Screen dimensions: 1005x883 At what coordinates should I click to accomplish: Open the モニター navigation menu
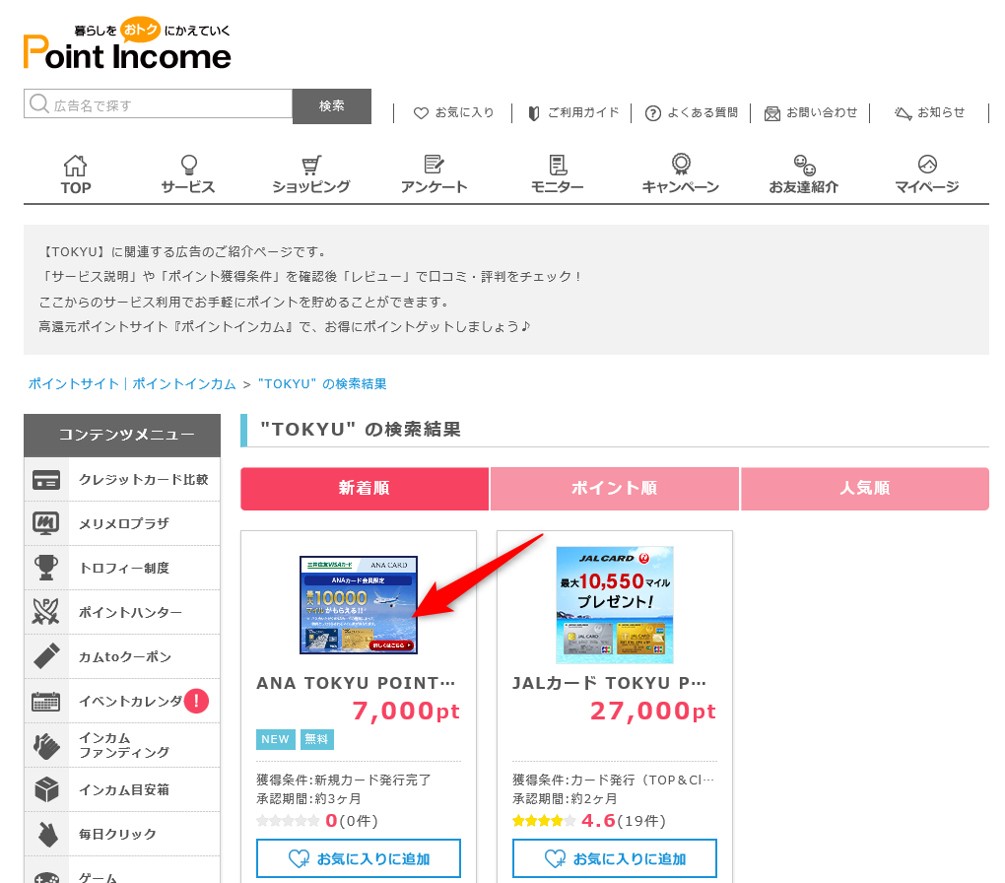(x=558, y=174)
